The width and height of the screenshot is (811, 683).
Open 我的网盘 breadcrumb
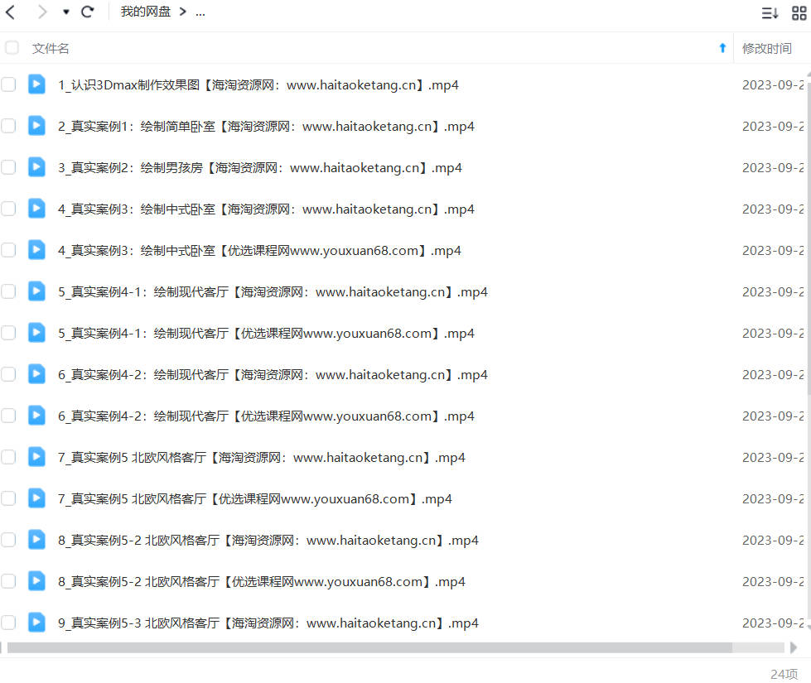coord(145,12)
